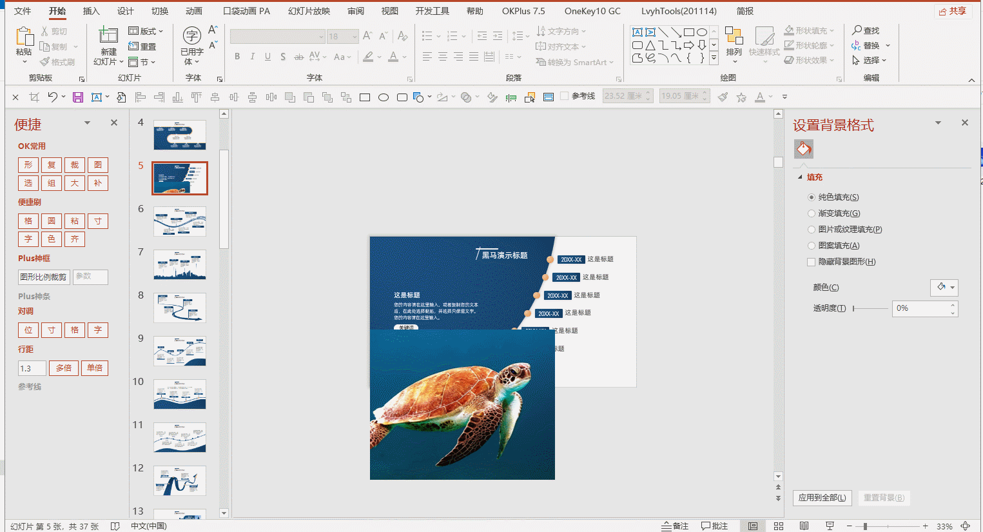The width and height of the screenshot is (983, 532).
Task: Open the 版式 layout dropdown
Action: tap(146, 31)
